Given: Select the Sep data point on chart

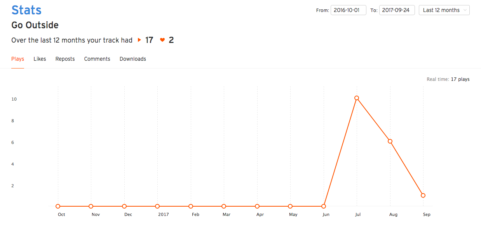Looking at the screenshot, I should [423, 195].
